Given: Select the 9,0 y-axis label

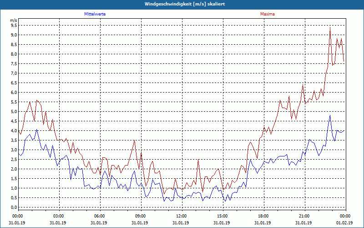Looking at the screenshot, I should tap(14, 35).
